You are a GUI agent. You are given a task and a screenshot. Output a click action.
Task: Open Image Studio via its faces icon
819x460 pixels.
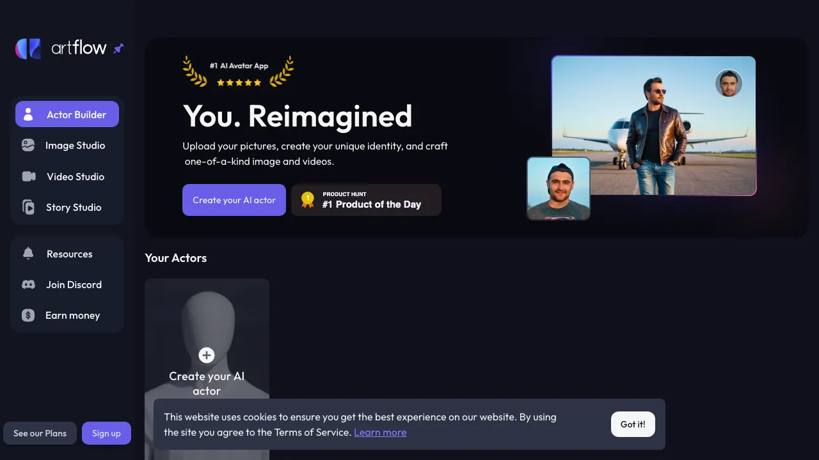(28, 145)
